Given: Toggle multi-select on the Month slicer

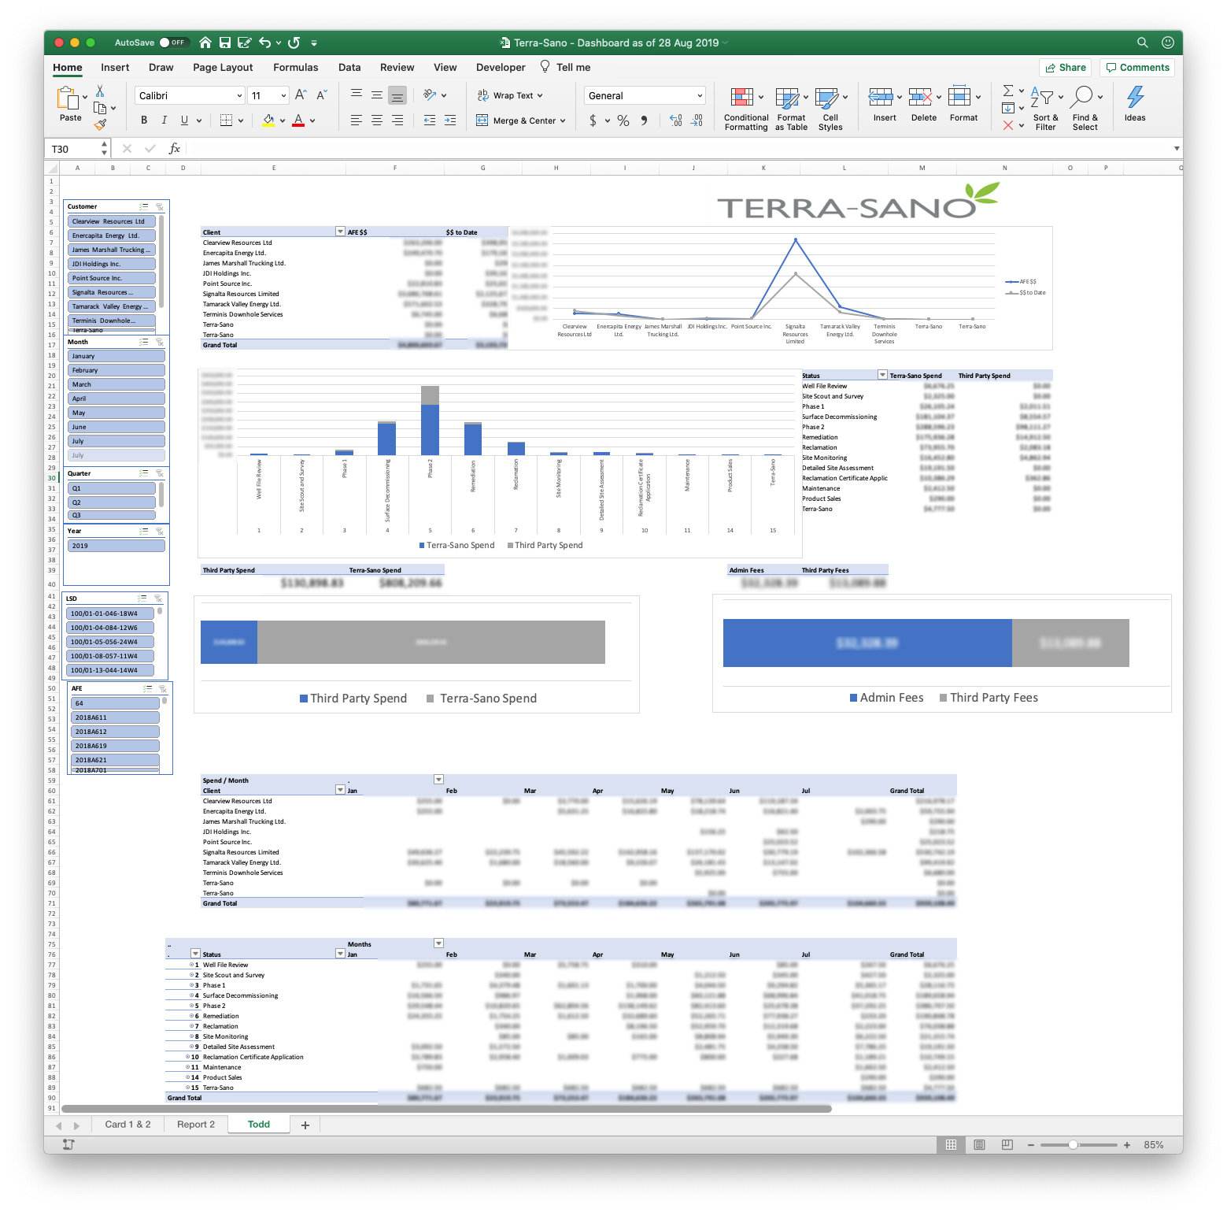Looking at the screenshot, I should point(144,343).
